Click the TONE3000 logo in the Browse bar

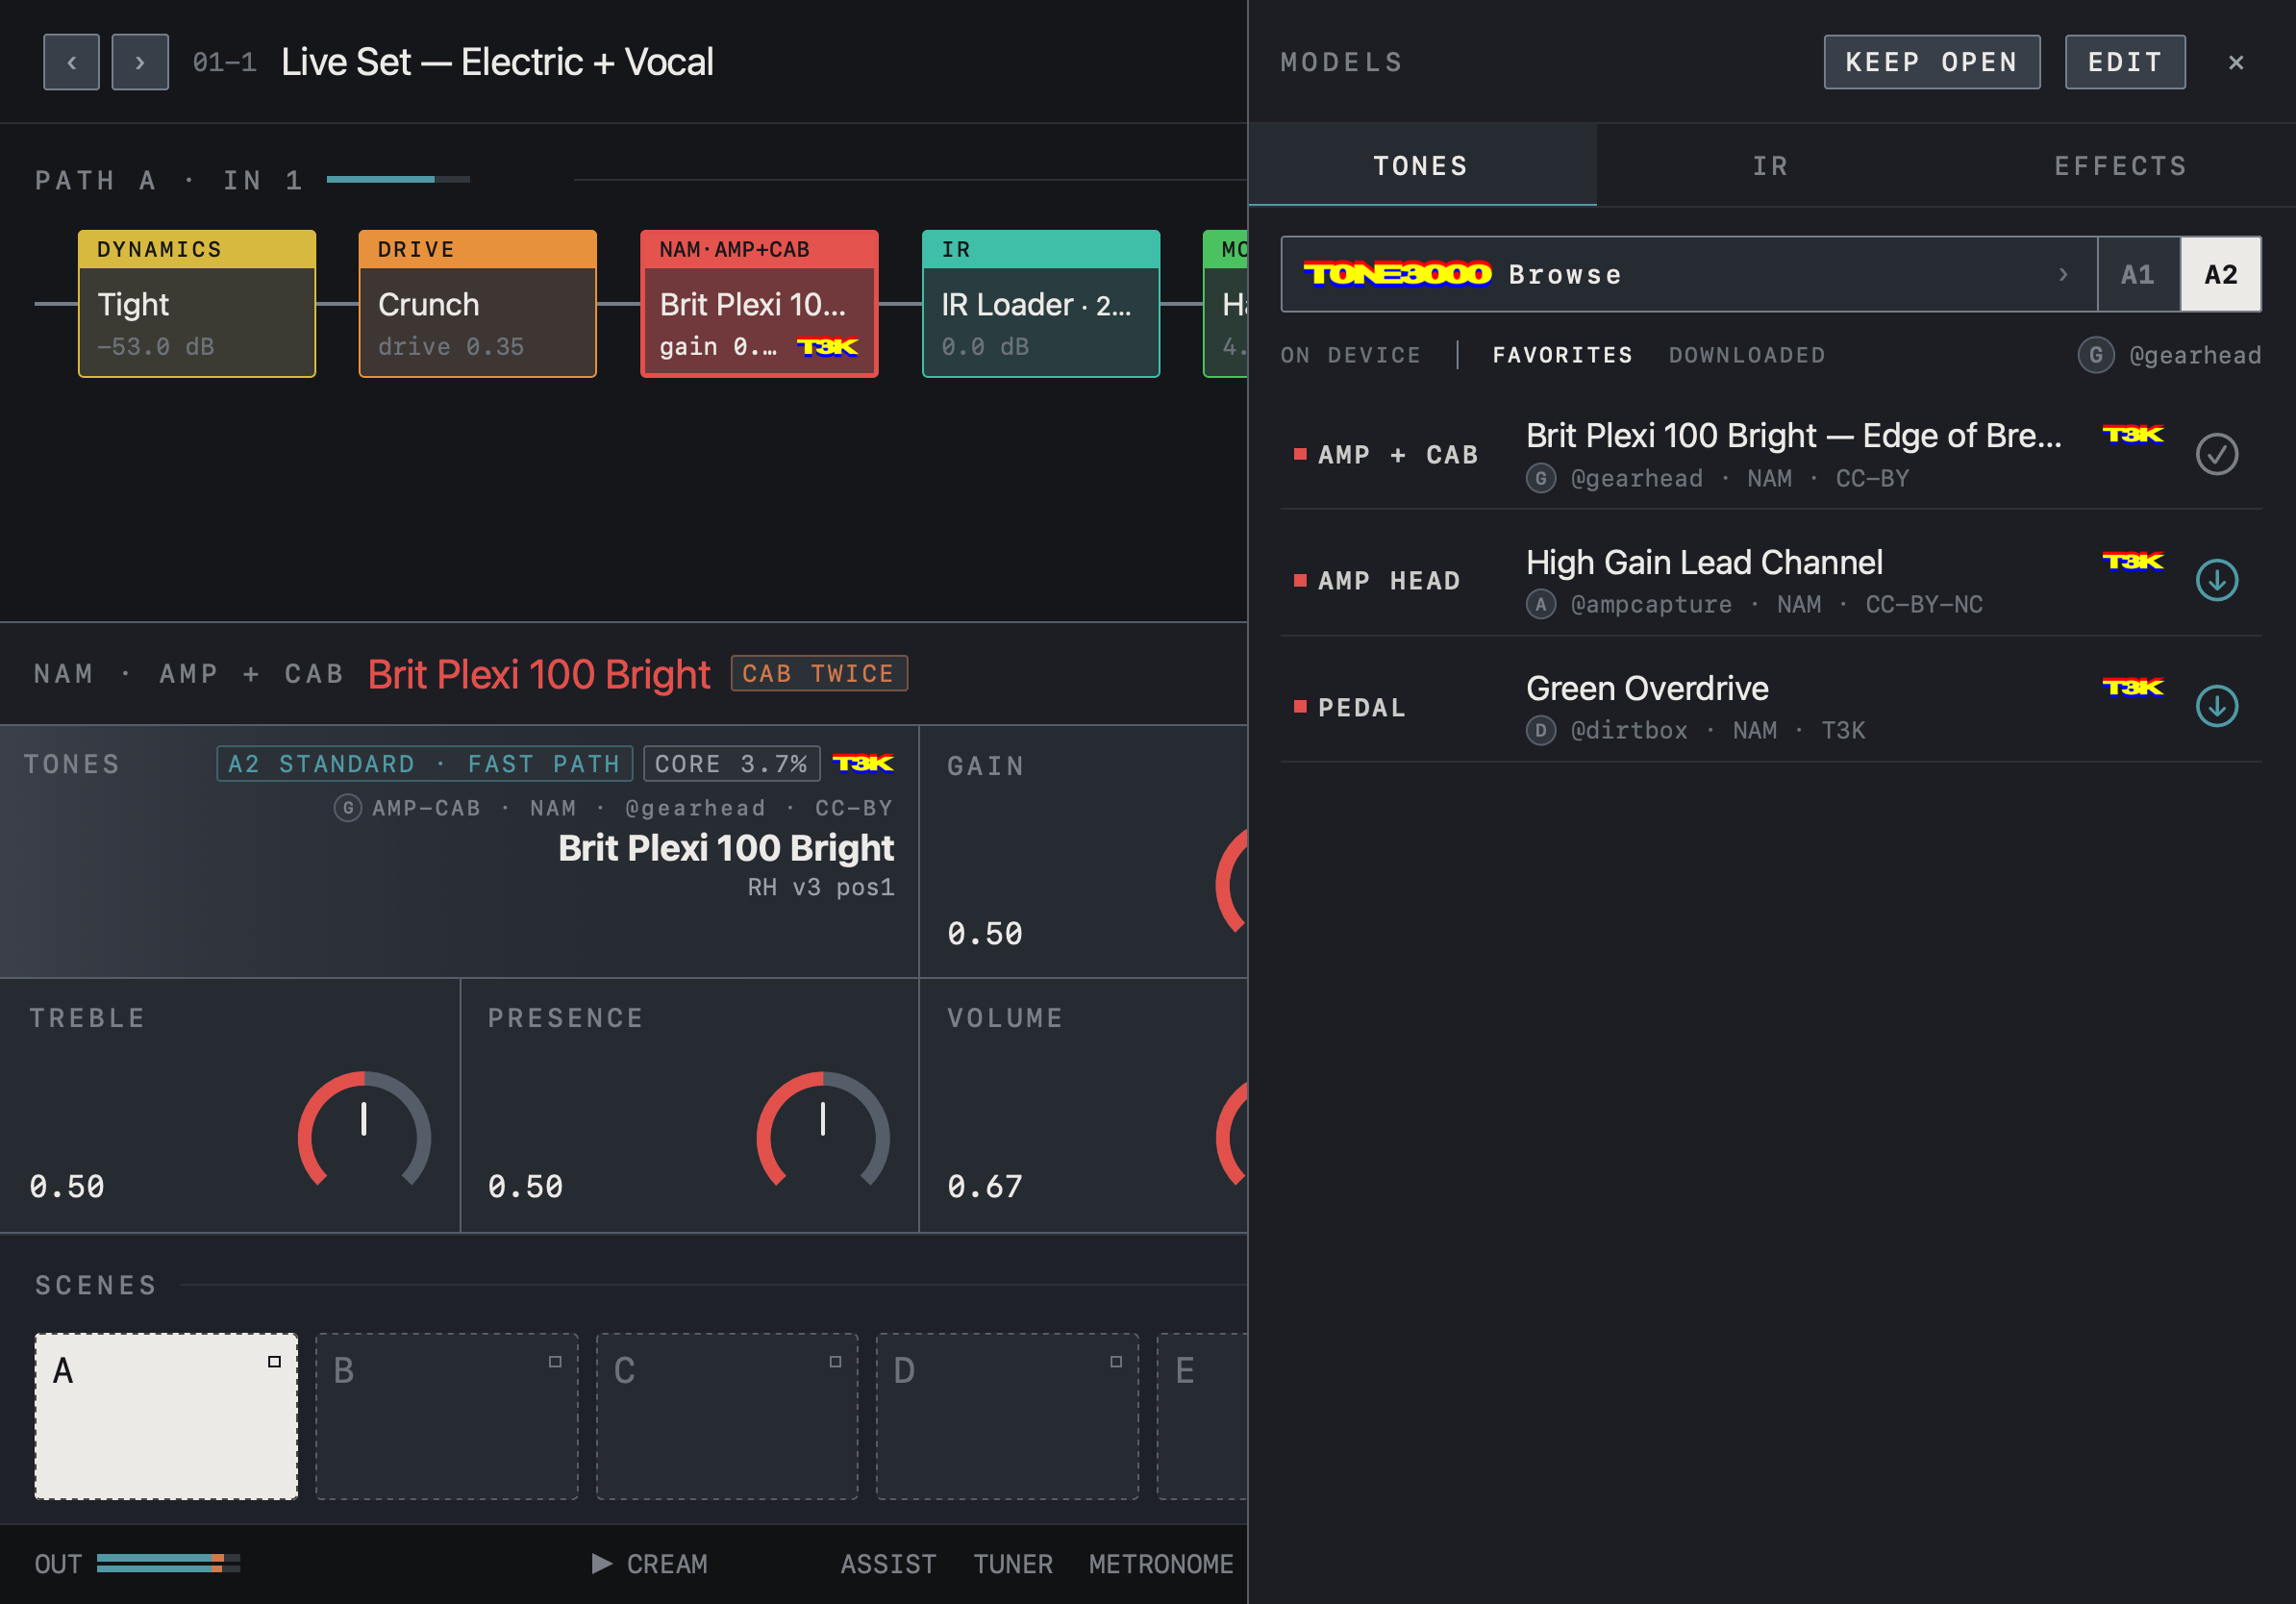[1397, 274]
